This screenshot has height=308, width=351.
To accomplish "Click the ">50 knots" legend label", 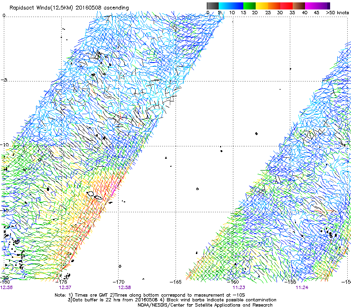I will (x=337, y=13).
